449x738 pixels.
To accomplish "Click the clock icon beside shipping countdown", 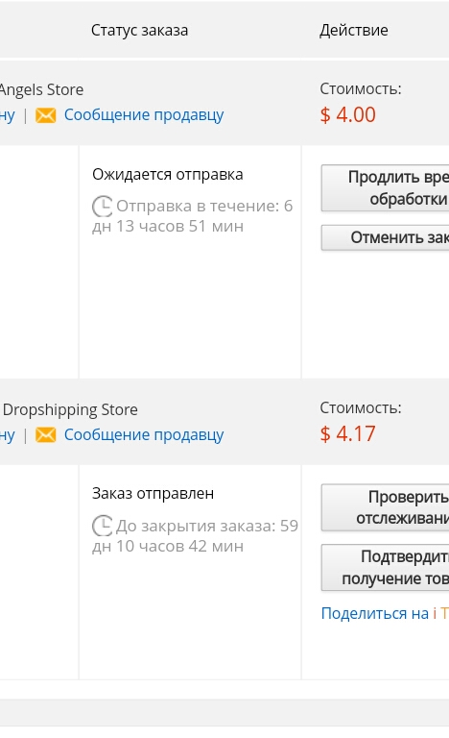I will pos(102,207).
